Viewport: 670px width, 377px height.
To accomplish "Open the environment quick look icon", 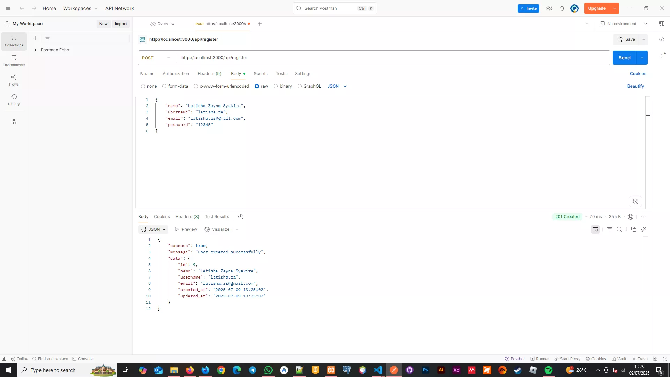I will tap(662, 24).
